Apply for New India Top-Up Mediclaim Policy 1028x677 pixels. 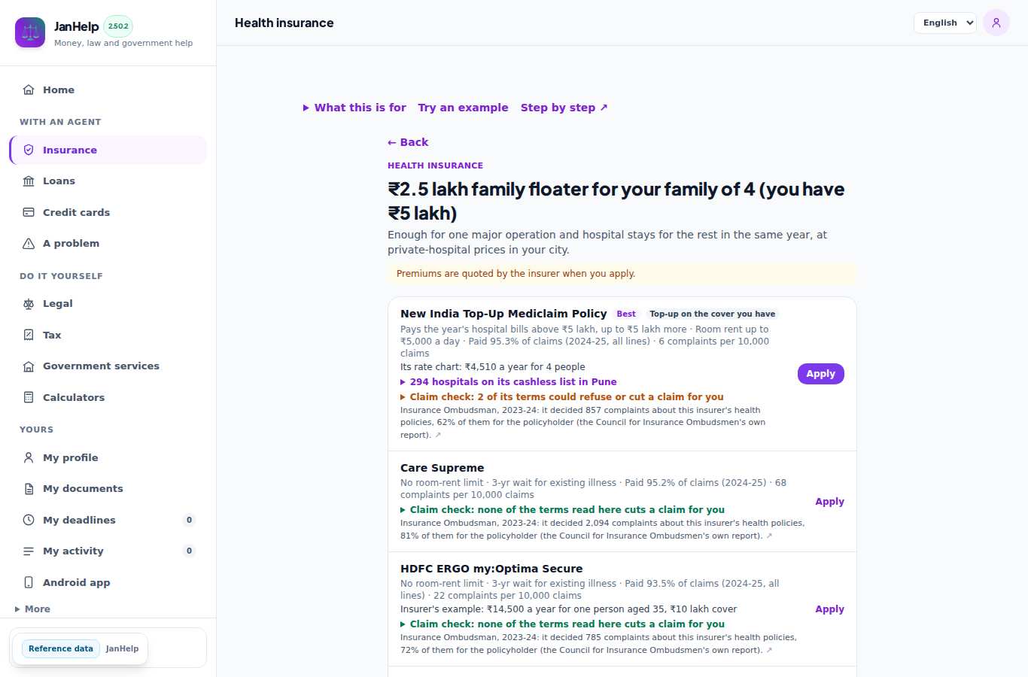point(821,374)
